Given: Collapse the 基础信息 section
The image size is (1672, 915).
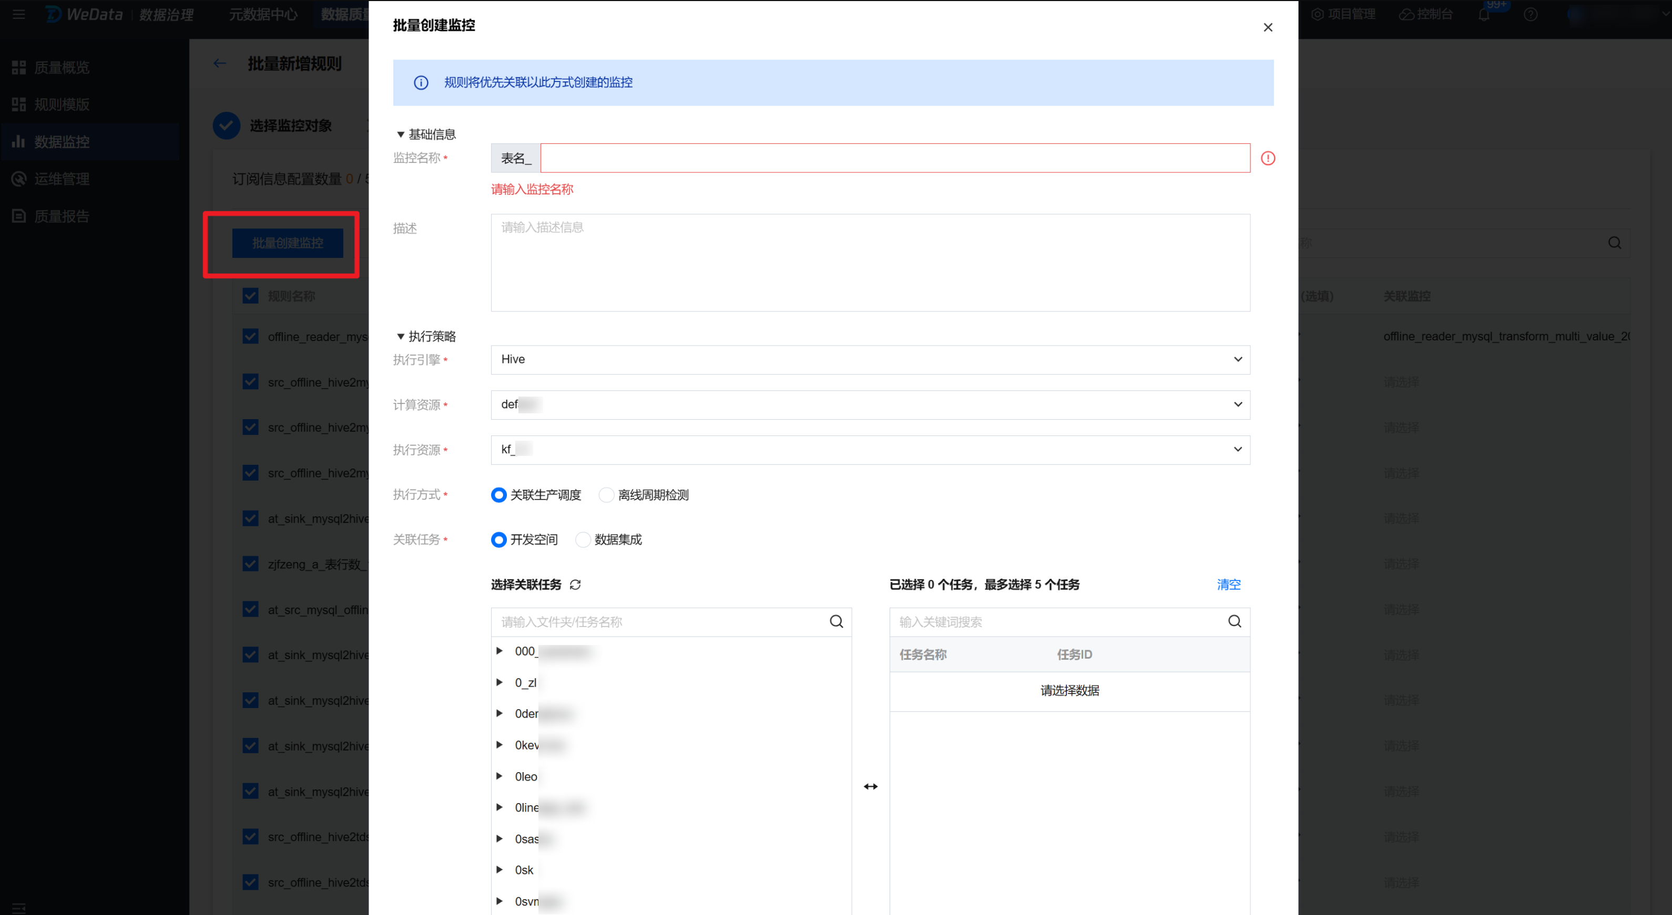Looking at the screenshot, I should pos(401,134).
